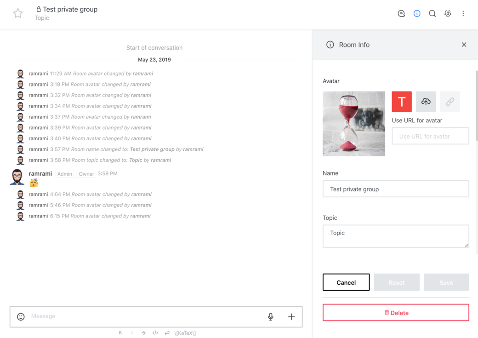
Task: Insert KaTeX formula markup
Action: [x=185, y=333]
